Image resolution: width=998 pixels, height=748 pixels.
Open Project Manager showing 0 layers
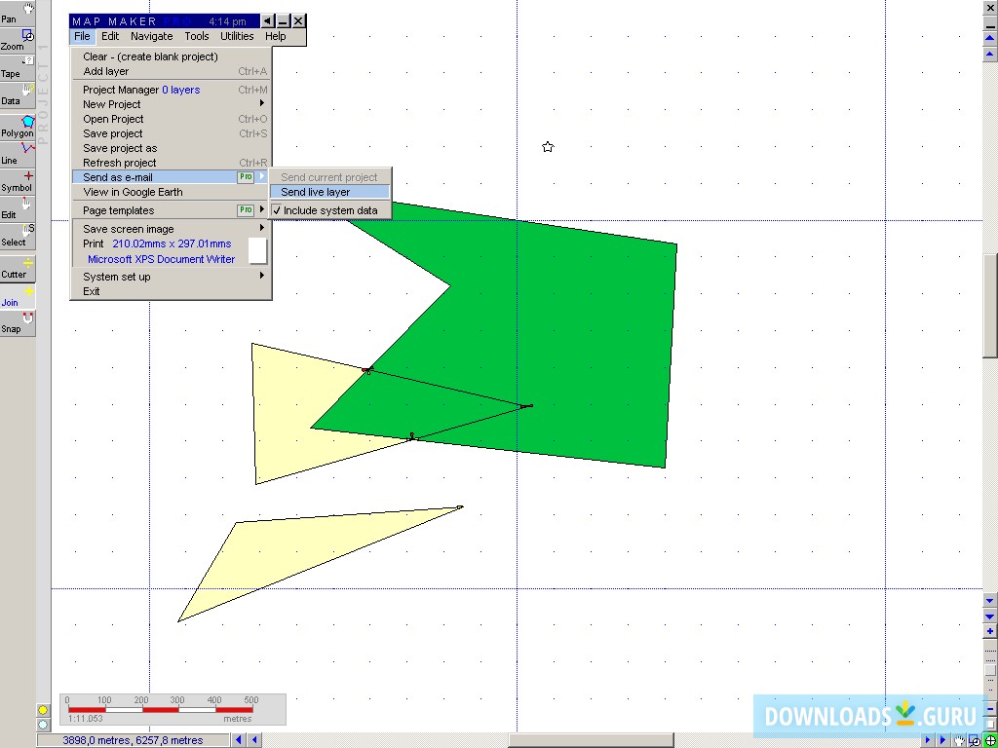(142, 89)
